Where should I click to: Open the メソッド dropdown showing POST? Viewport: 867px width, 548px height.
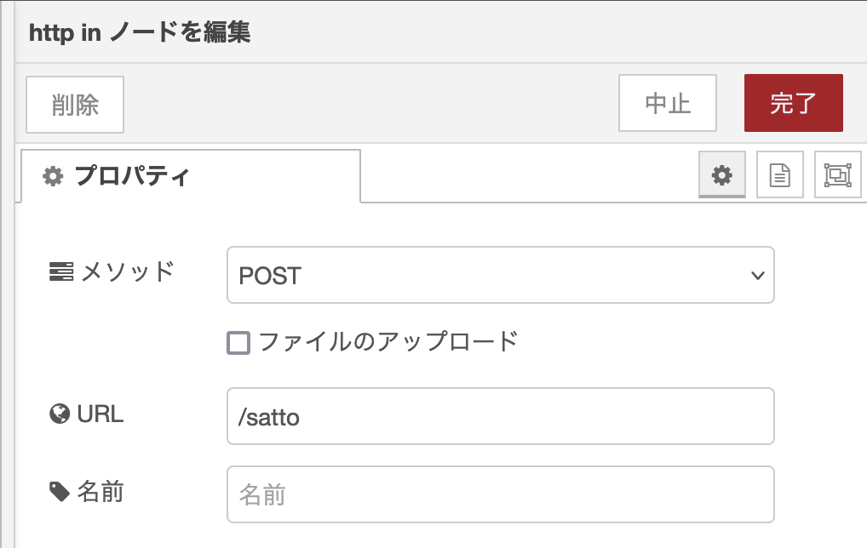click(x=501, y=275)
